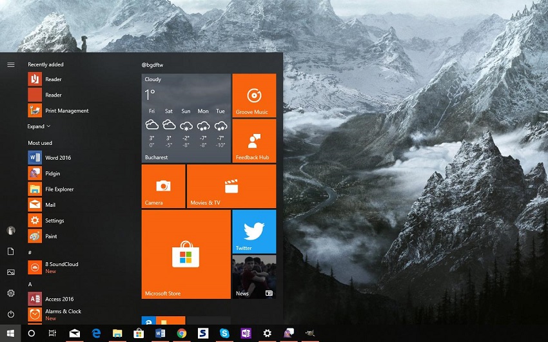Open Paint from the Most used list
Image resolution: width=548 pixels, height=342 pixels.
click(x=51, y=236)
